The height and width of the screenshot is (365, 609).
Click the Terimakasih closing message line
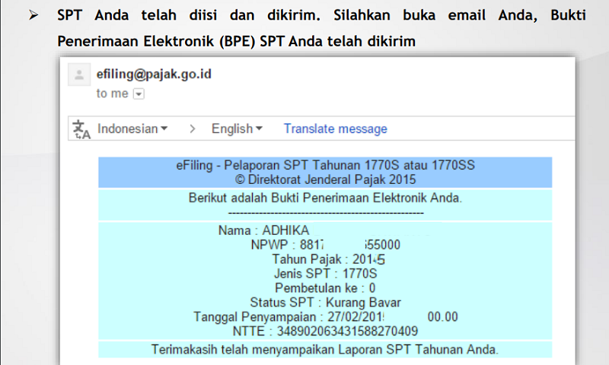click(325, 350)
